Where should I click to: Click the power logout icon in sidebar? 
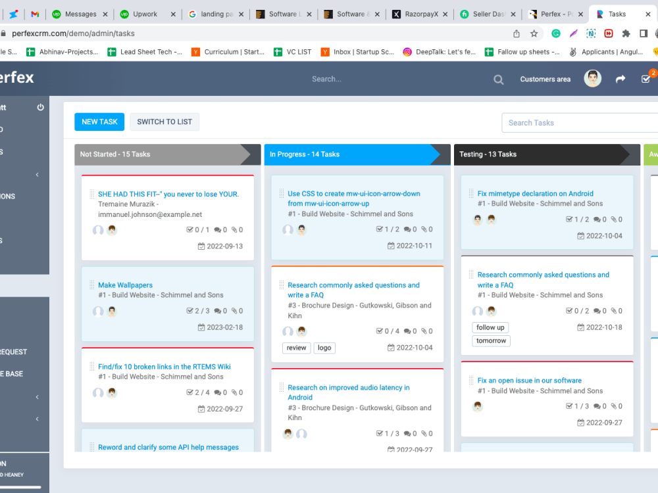(x=39, y=108)
